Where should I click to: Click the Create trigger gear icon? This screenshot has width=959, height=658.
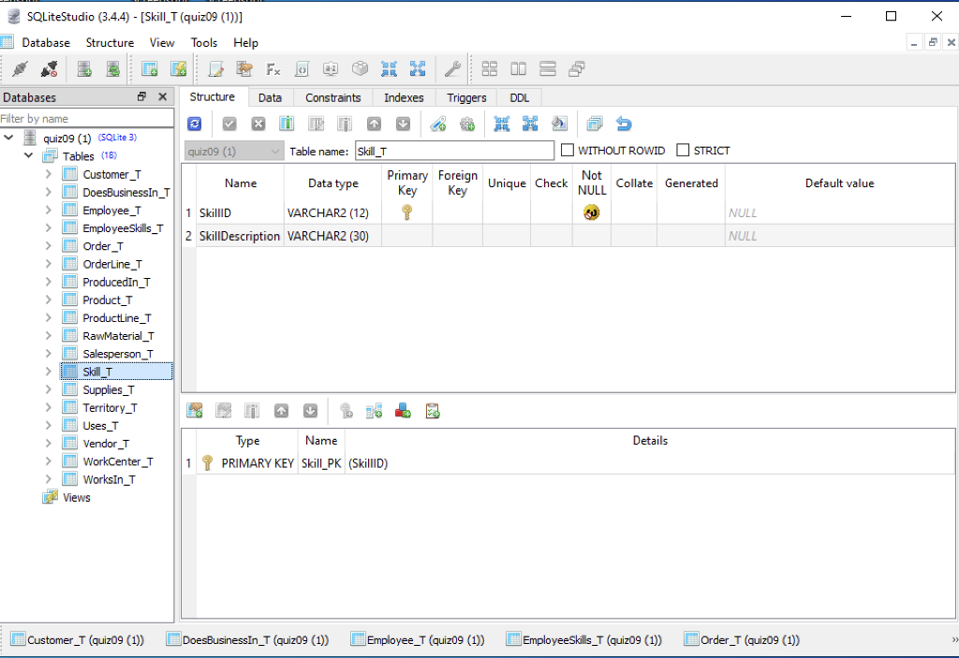pos(467,124)
